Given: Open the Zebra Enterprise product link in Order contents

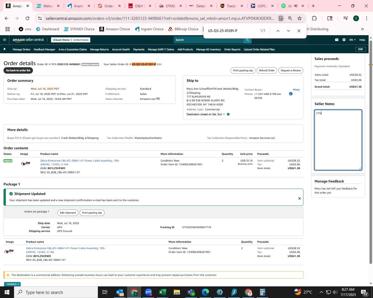Looking at the screenshot, I should click(x=80, y=162).
